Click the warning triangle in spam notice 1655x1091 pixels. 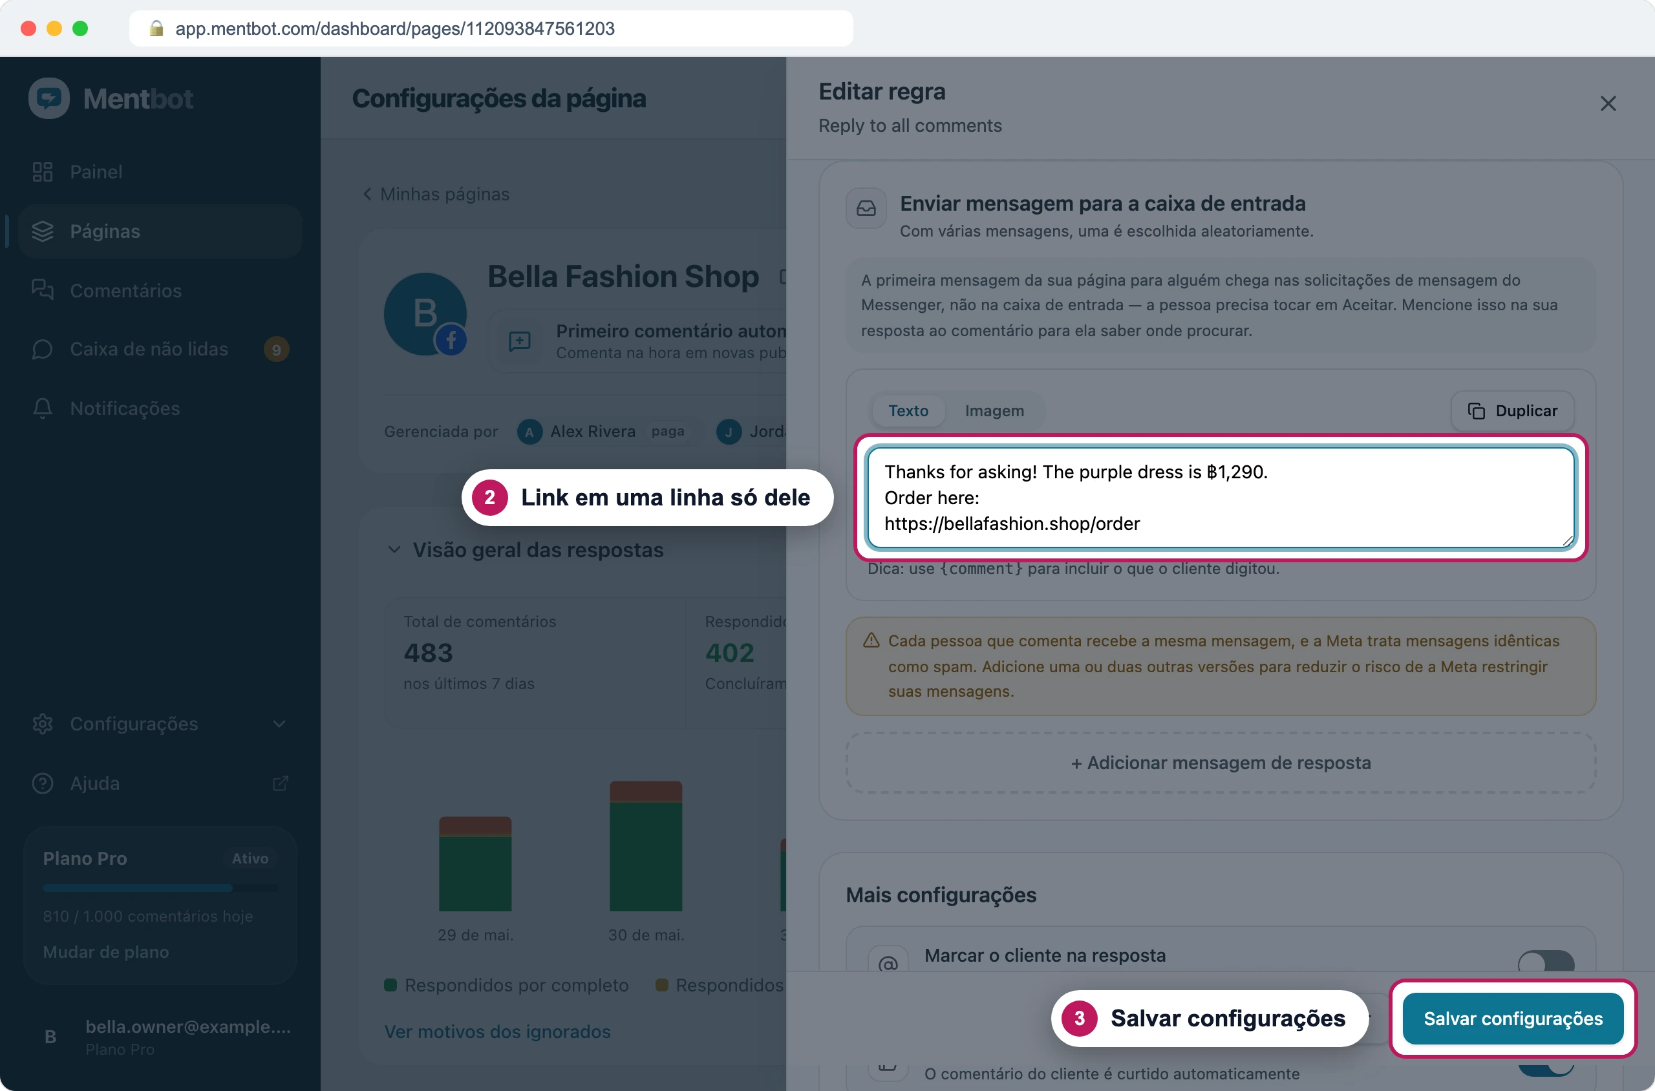coord(871,640)
